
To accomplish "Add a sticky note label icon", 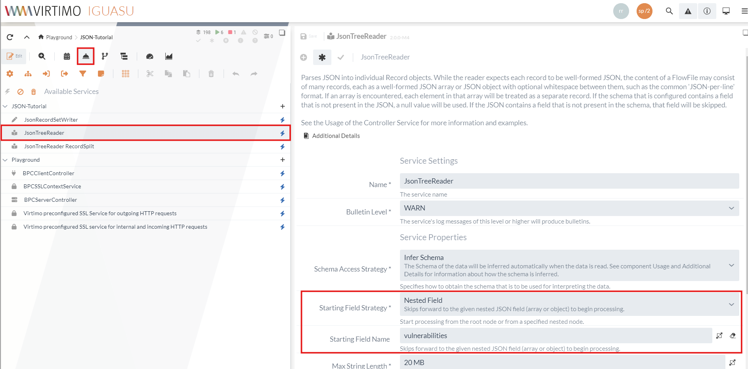I will pos(101,74).
